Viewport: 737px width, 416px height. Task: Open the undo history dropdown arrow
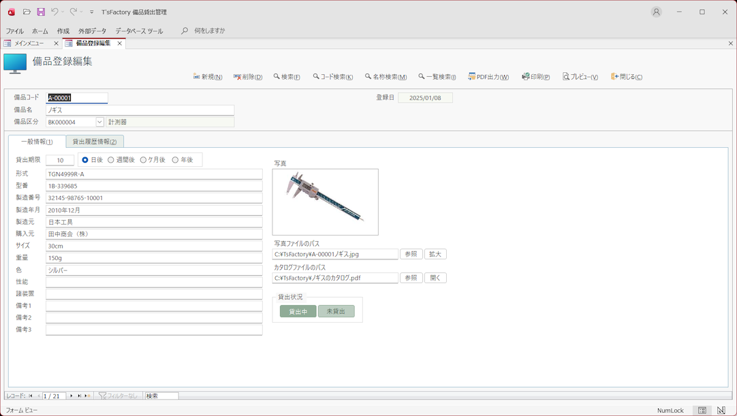[63, 12]
